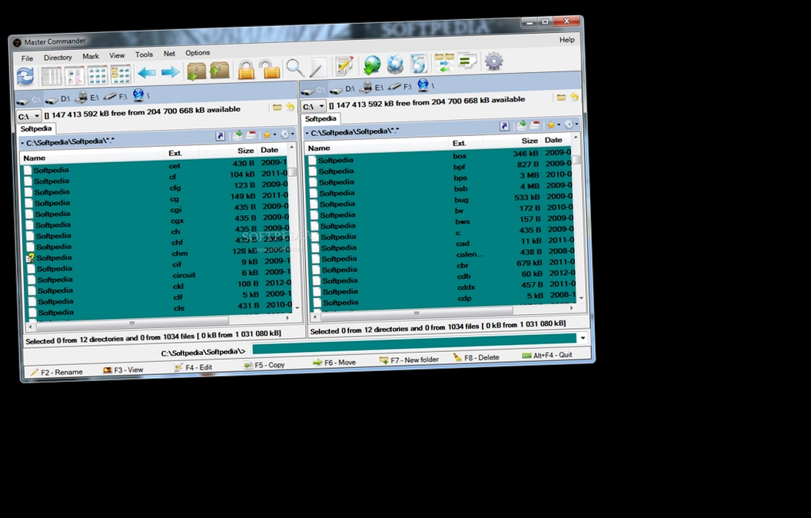Select drive F:\ in the right panel

coord(401,87)
